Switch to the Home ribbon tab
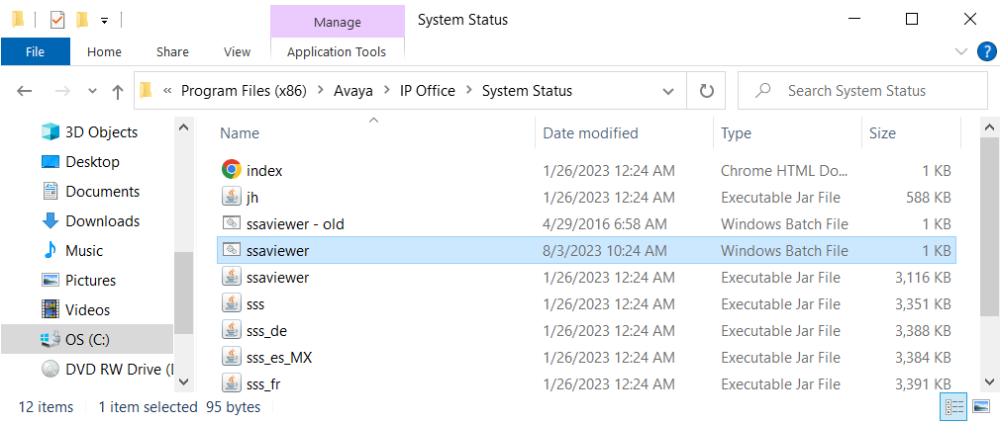 (104, 51)
